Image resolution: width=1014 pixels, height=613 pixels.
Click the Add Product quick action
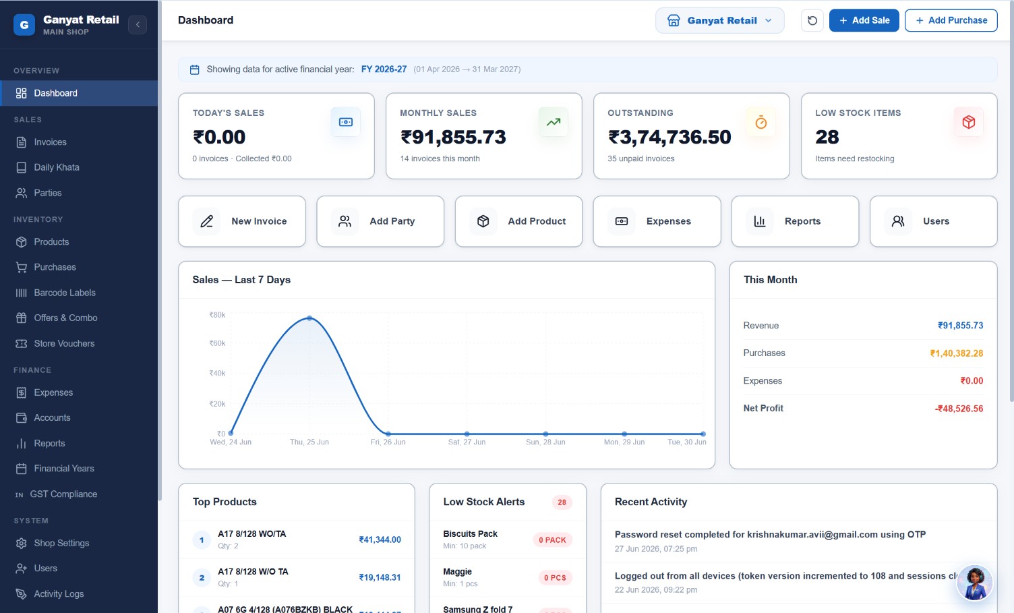pyautogui.click(x=518, y=221)
